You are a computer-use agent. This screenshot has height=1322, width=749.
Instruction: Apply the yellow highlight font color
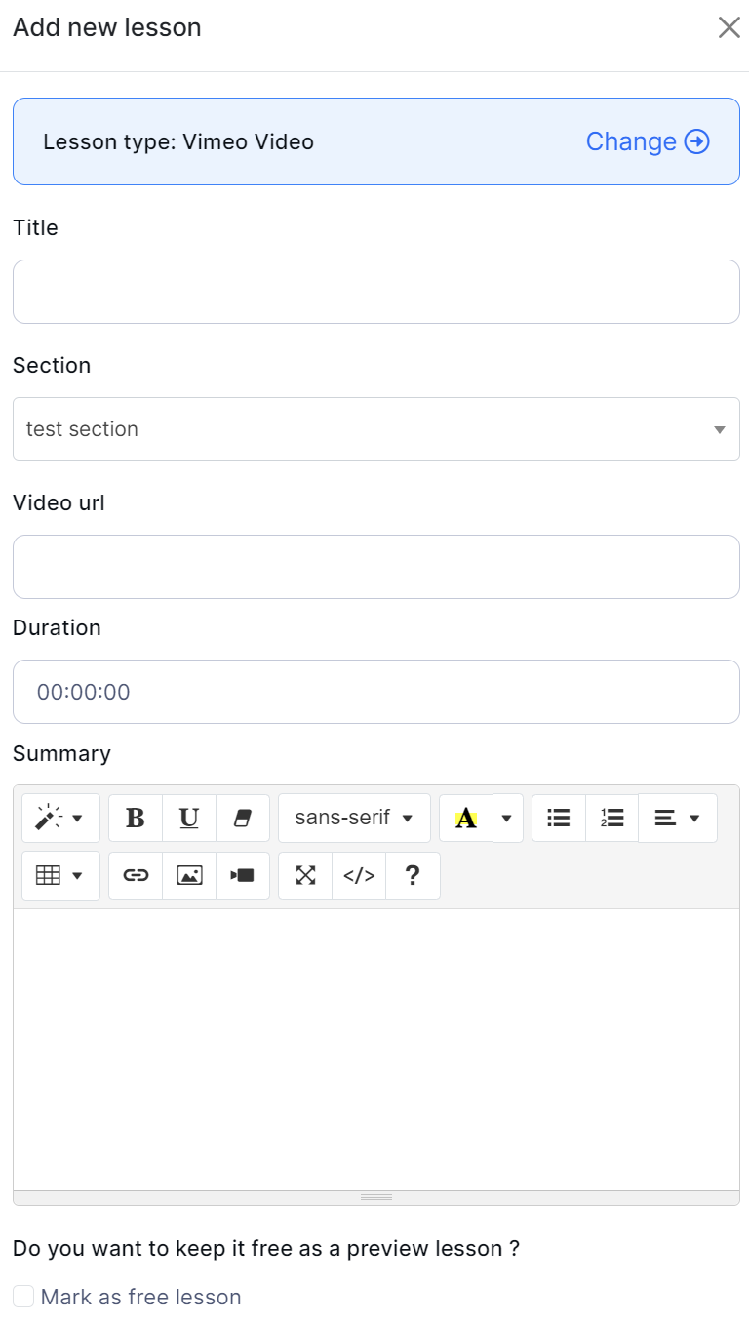pyautogui.click(x=466, y=818)
